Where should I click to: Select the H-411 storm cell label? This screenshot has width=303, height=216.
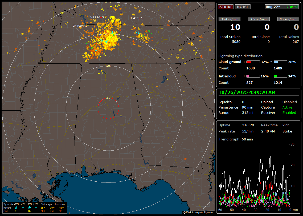(135, 18)
